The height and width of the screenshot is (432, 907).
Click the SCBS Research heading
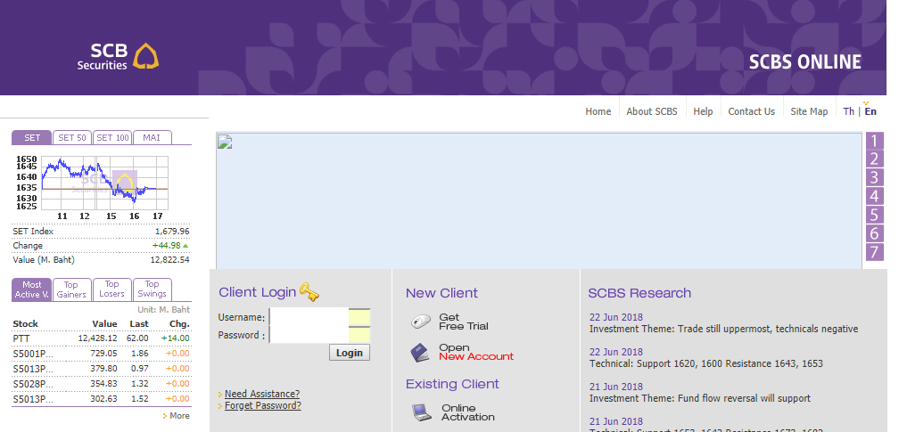click(639, 293)
